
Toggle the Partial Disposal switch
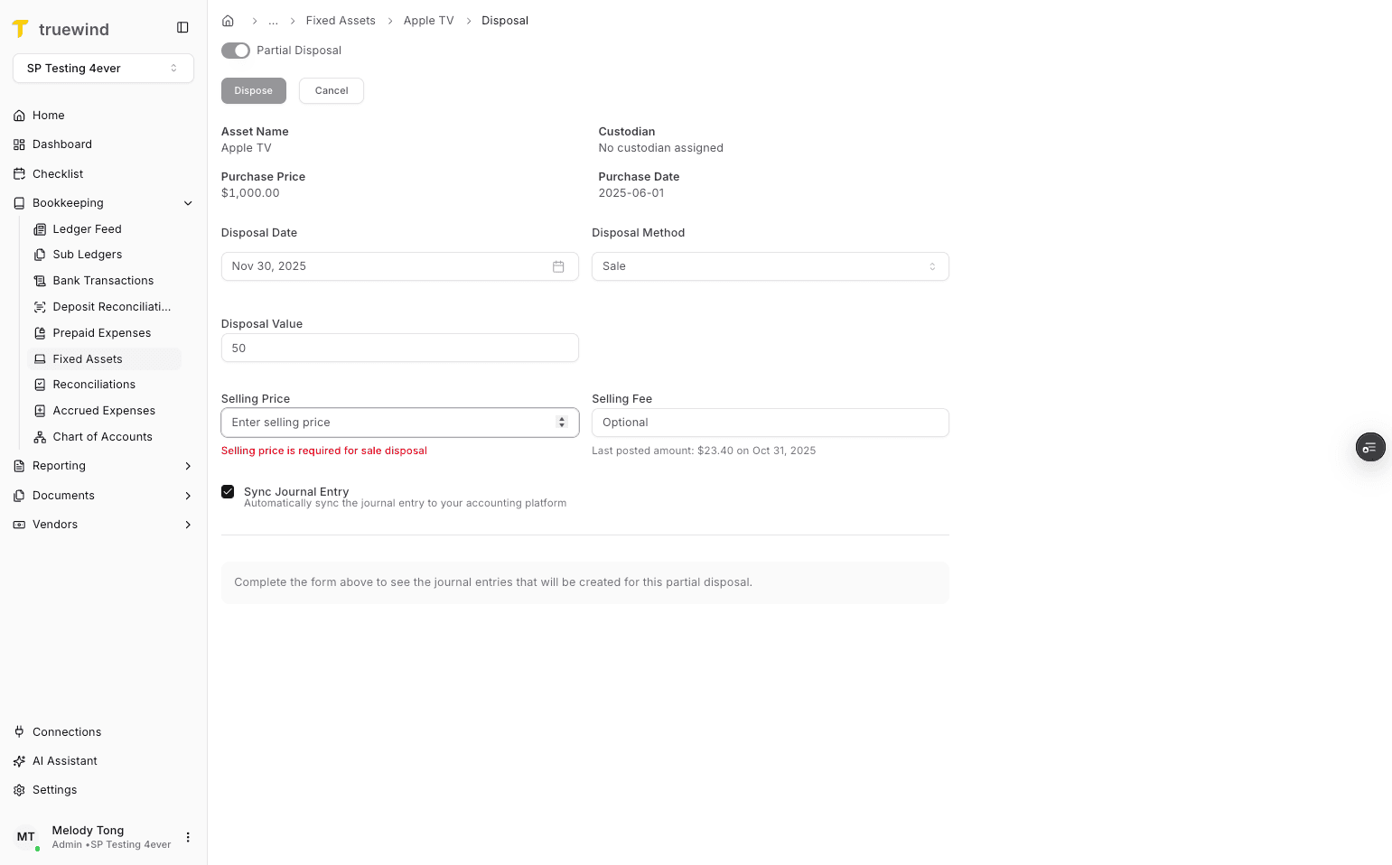(x=236, y=51)
